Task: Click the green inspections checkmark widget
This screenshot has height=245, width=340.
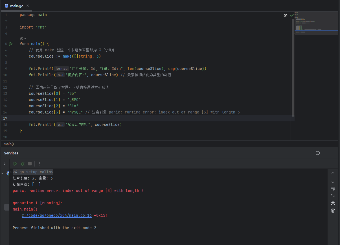Action: point(292,15)
